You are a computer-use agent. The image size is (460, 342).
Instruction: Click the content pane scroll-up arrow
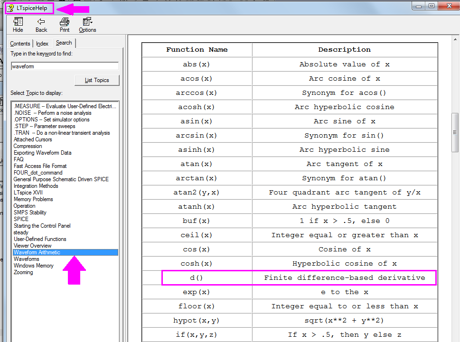[x=455, y=39]
